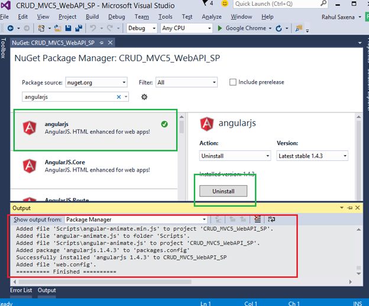Close the Output panel
The height and width of the screenshot is (306, 369).
point(357,208)
